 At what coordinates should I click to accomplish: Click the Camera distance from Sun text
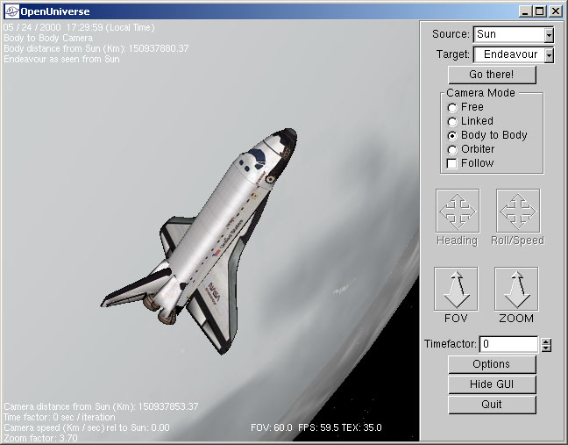101,406
